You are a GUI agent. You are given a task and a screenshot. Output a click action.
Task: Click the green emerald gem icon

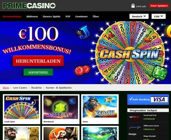click(x=160, y=73)
